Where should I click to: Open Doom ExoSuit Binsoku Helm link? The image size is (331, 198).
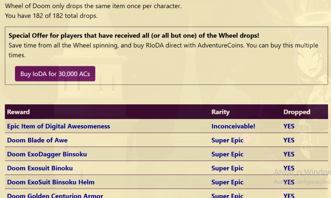[51, 182]
